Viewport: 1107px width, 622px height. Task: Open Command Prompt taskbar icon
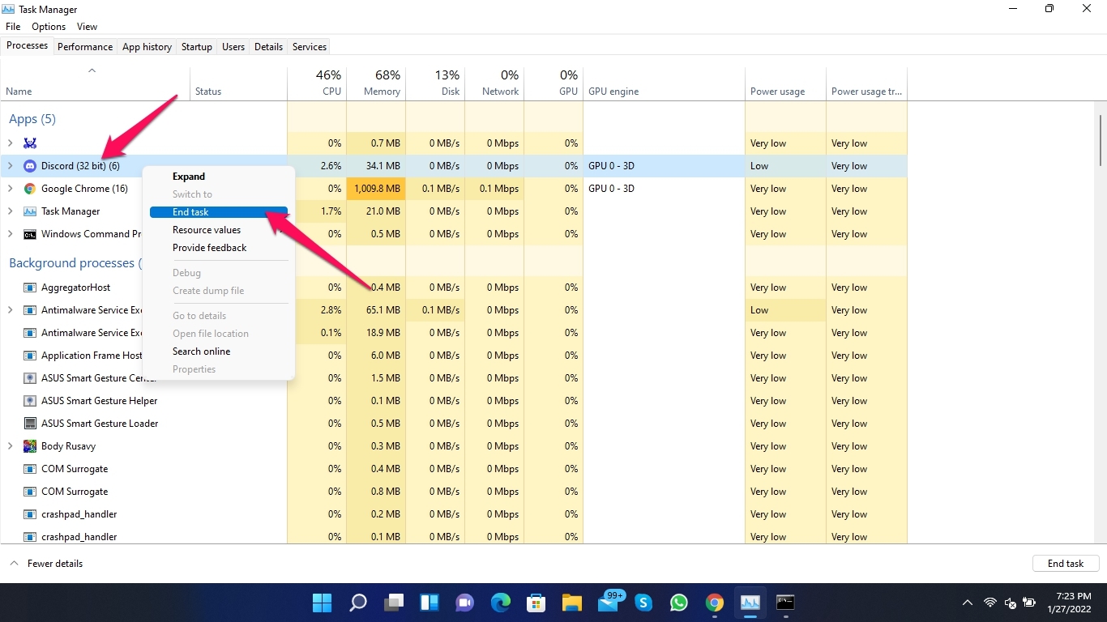click(785, 603)
